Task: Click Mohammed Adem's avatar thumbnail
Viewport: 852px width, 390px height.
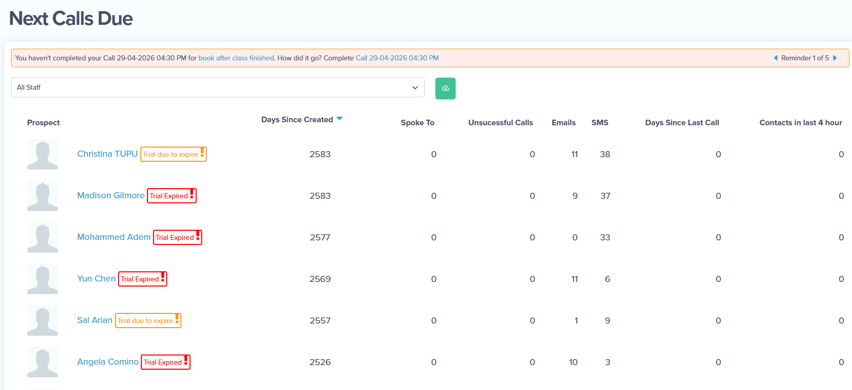Action: click(x=43, y=237)
